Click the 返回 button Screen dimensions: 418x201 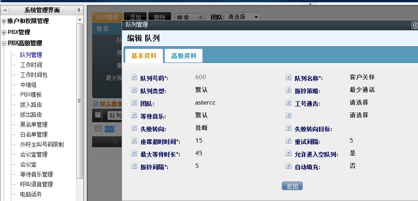tap(292, 186)
